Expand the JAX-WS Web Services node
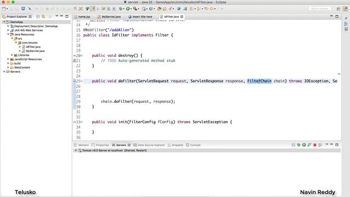The image size is (350, 197). pos(8,30)
